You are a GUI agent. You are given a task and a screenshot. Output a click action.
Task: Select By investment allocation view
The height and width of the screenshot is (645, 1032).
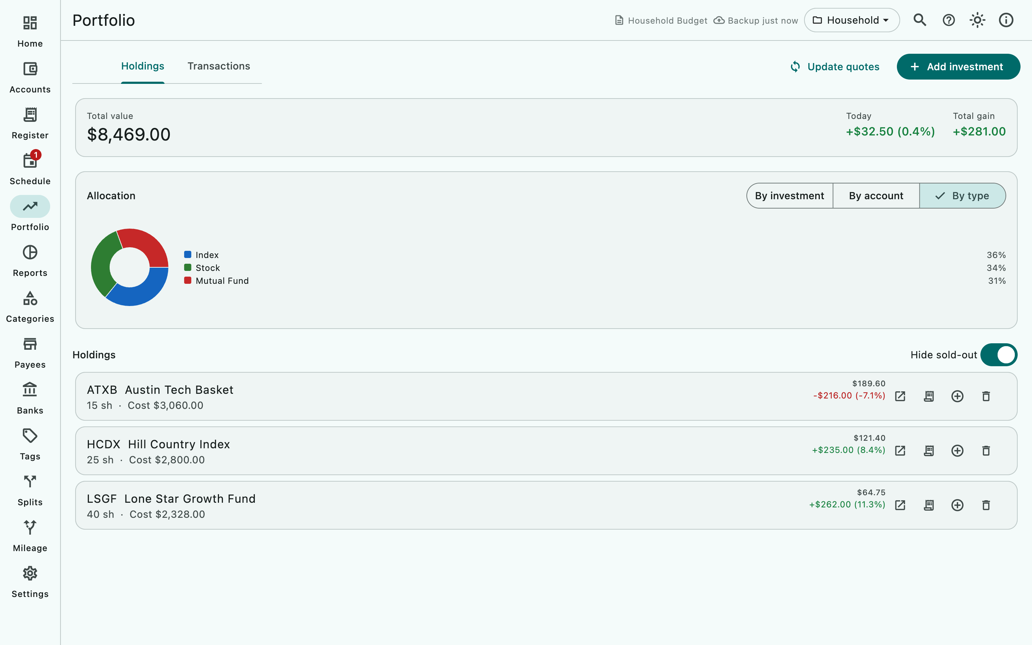click(790, 196)
